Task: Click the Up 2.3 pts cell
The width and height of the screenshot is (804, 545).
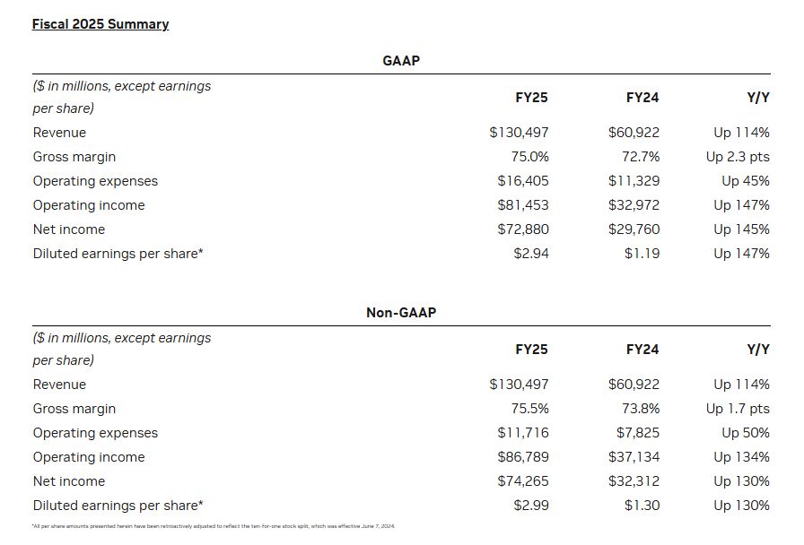Action: click(738, 157)
